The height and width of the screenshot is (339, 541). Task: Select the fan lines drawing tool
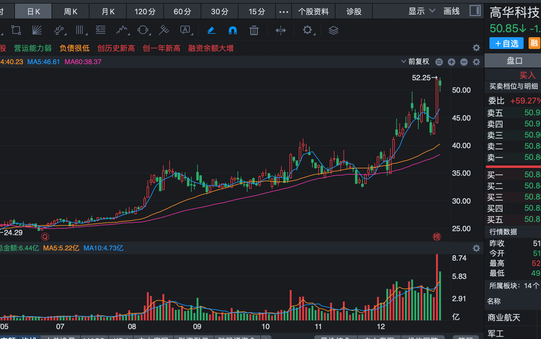coord(37,30)
